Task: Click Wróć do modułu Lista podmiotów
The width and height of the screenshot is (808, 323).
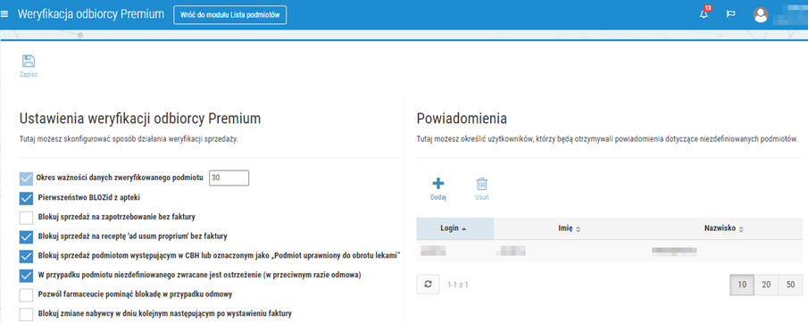Action: tap(229, 15)
